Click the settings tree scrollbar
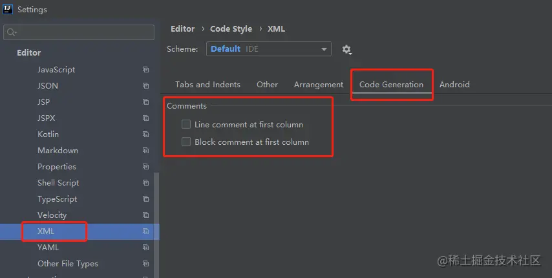The height and width of the screenshot is (278, 552). 156,225
